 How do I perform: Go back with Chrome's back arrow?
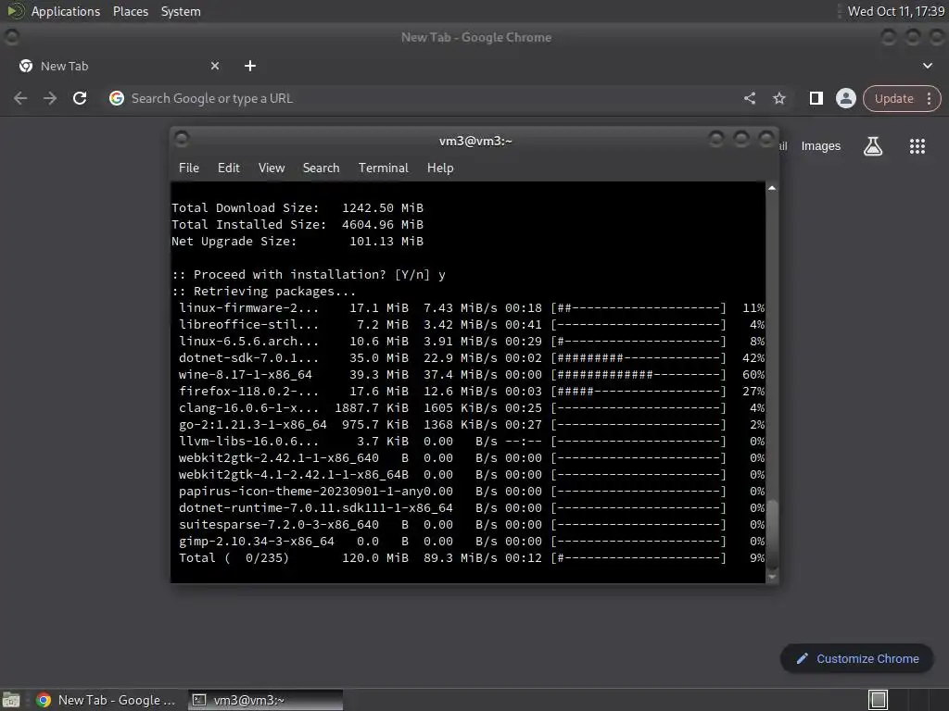pos(20,98)
